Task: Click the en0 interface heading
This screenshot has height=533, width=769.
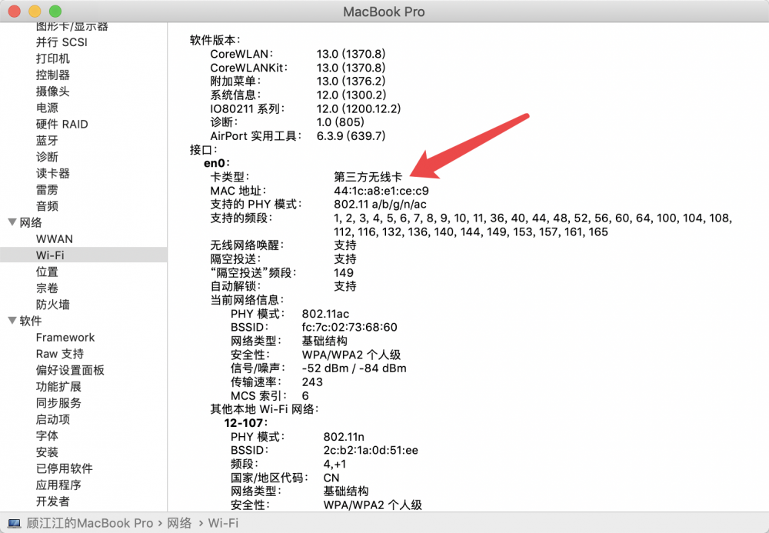Action: (x=217, y=163)
